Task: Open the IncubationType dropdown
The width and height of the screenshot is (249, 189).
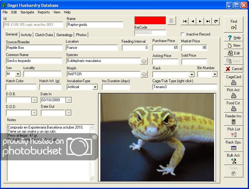Action: [95, 87]
